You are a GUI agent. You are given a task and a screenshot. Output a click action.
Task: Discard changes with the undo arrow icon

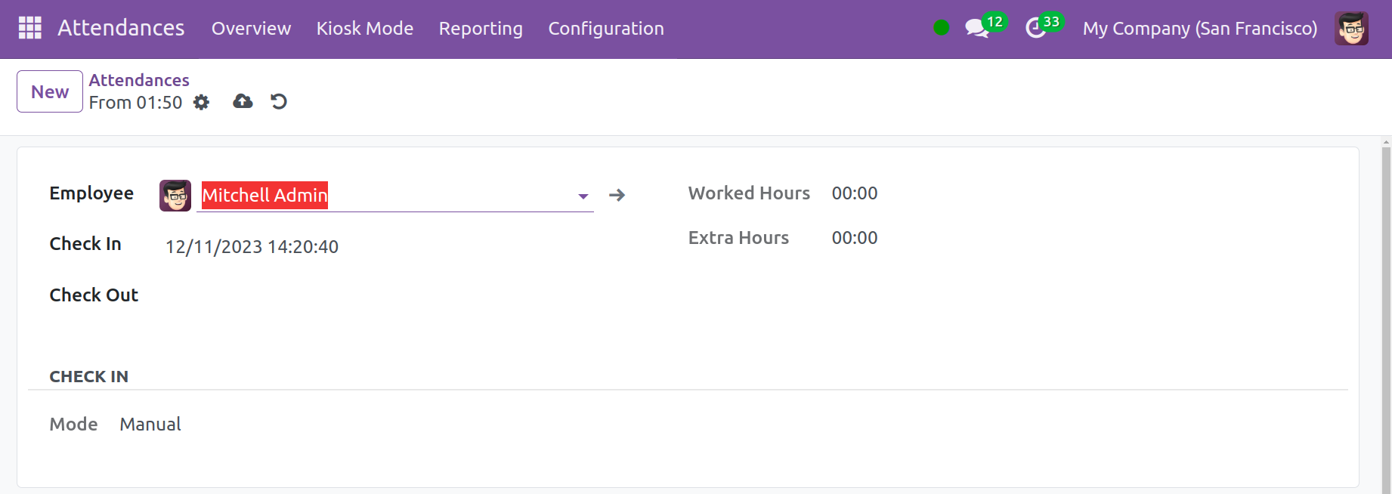pyautogui.click(x=279, y=101)
